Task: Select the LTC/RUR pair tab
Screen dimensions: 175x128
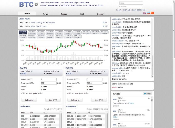Action: 68,32
